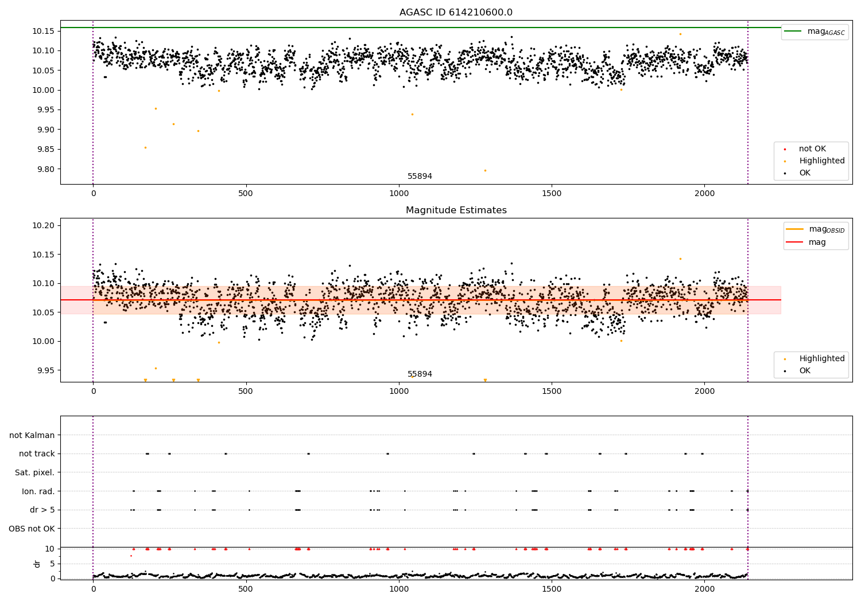Click the lone red dot below the dr 10 line

click(x=131, y=556)
